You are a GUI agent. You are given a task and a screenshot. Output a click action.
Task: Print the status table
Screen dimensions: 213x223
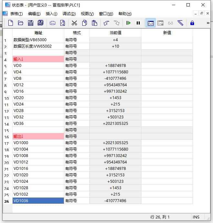(53, 23)
